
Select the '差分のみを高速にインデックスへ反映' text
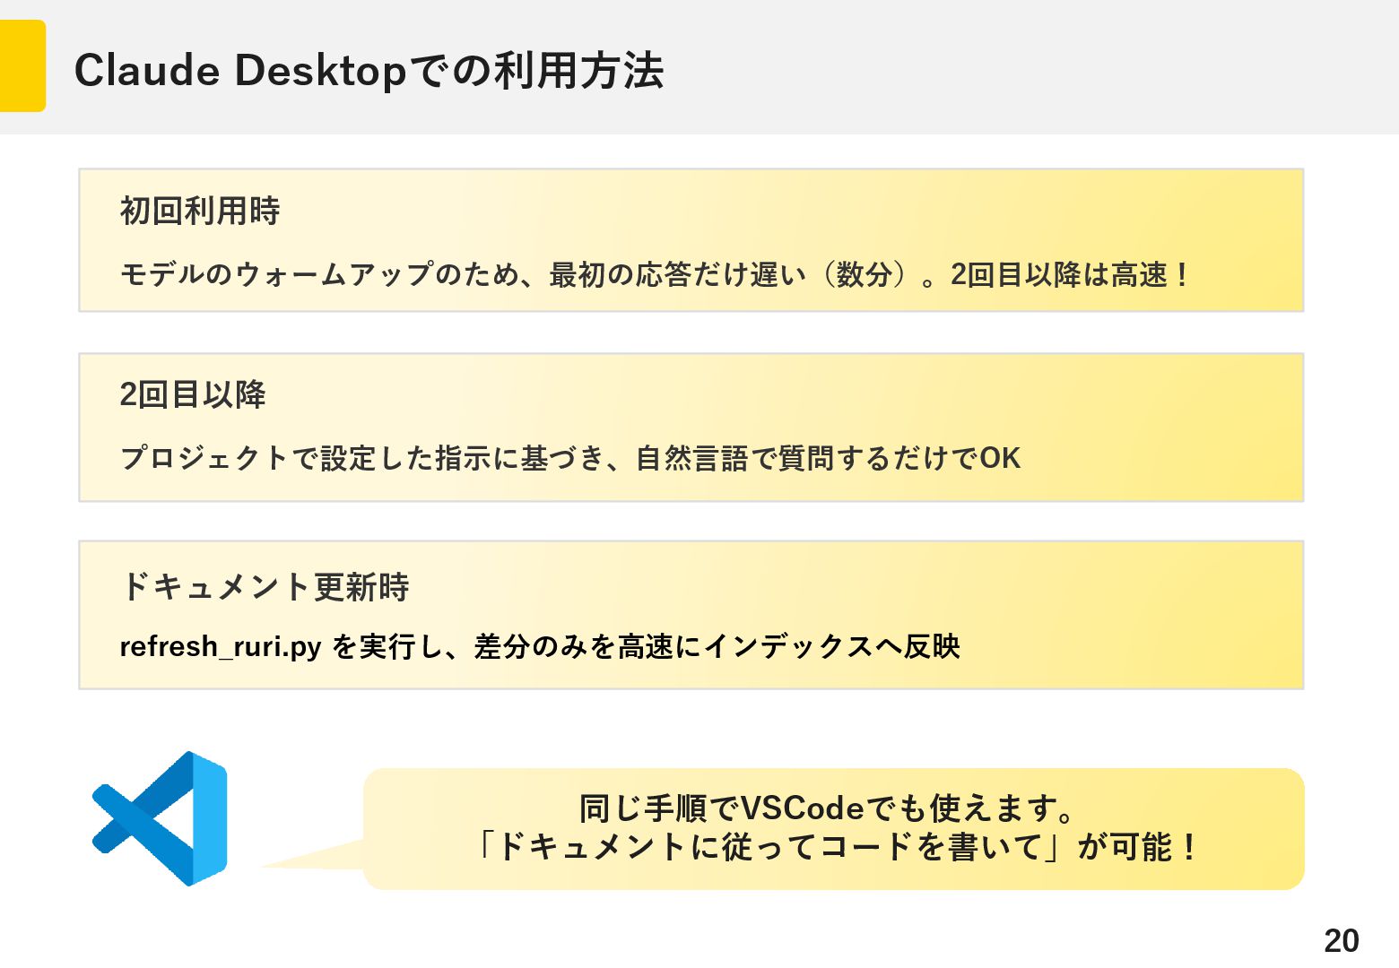(x=717, y=646)
